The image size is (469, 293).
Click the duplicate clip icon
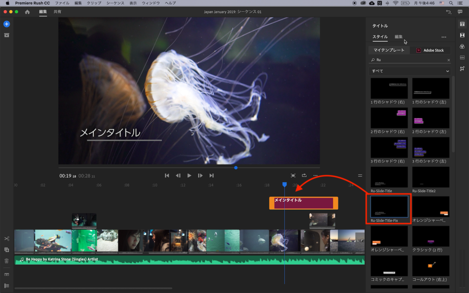6,250
